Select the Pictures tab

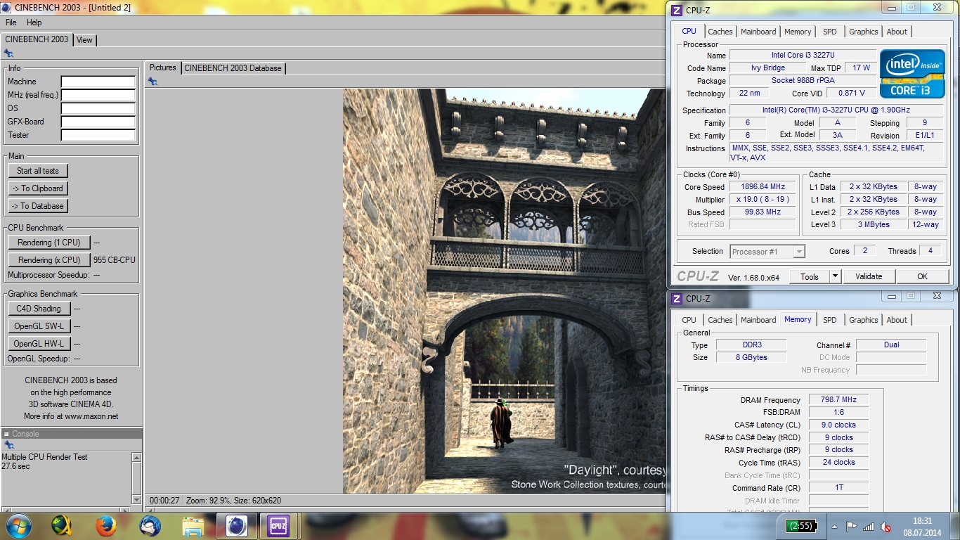tap(162, 67)
